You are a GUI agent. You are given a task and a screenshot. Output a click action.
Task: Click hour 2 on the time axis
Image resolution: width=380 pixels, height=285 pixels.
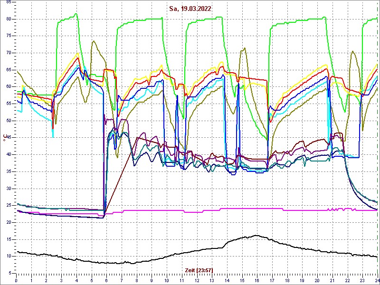click(x=46, y=280)
